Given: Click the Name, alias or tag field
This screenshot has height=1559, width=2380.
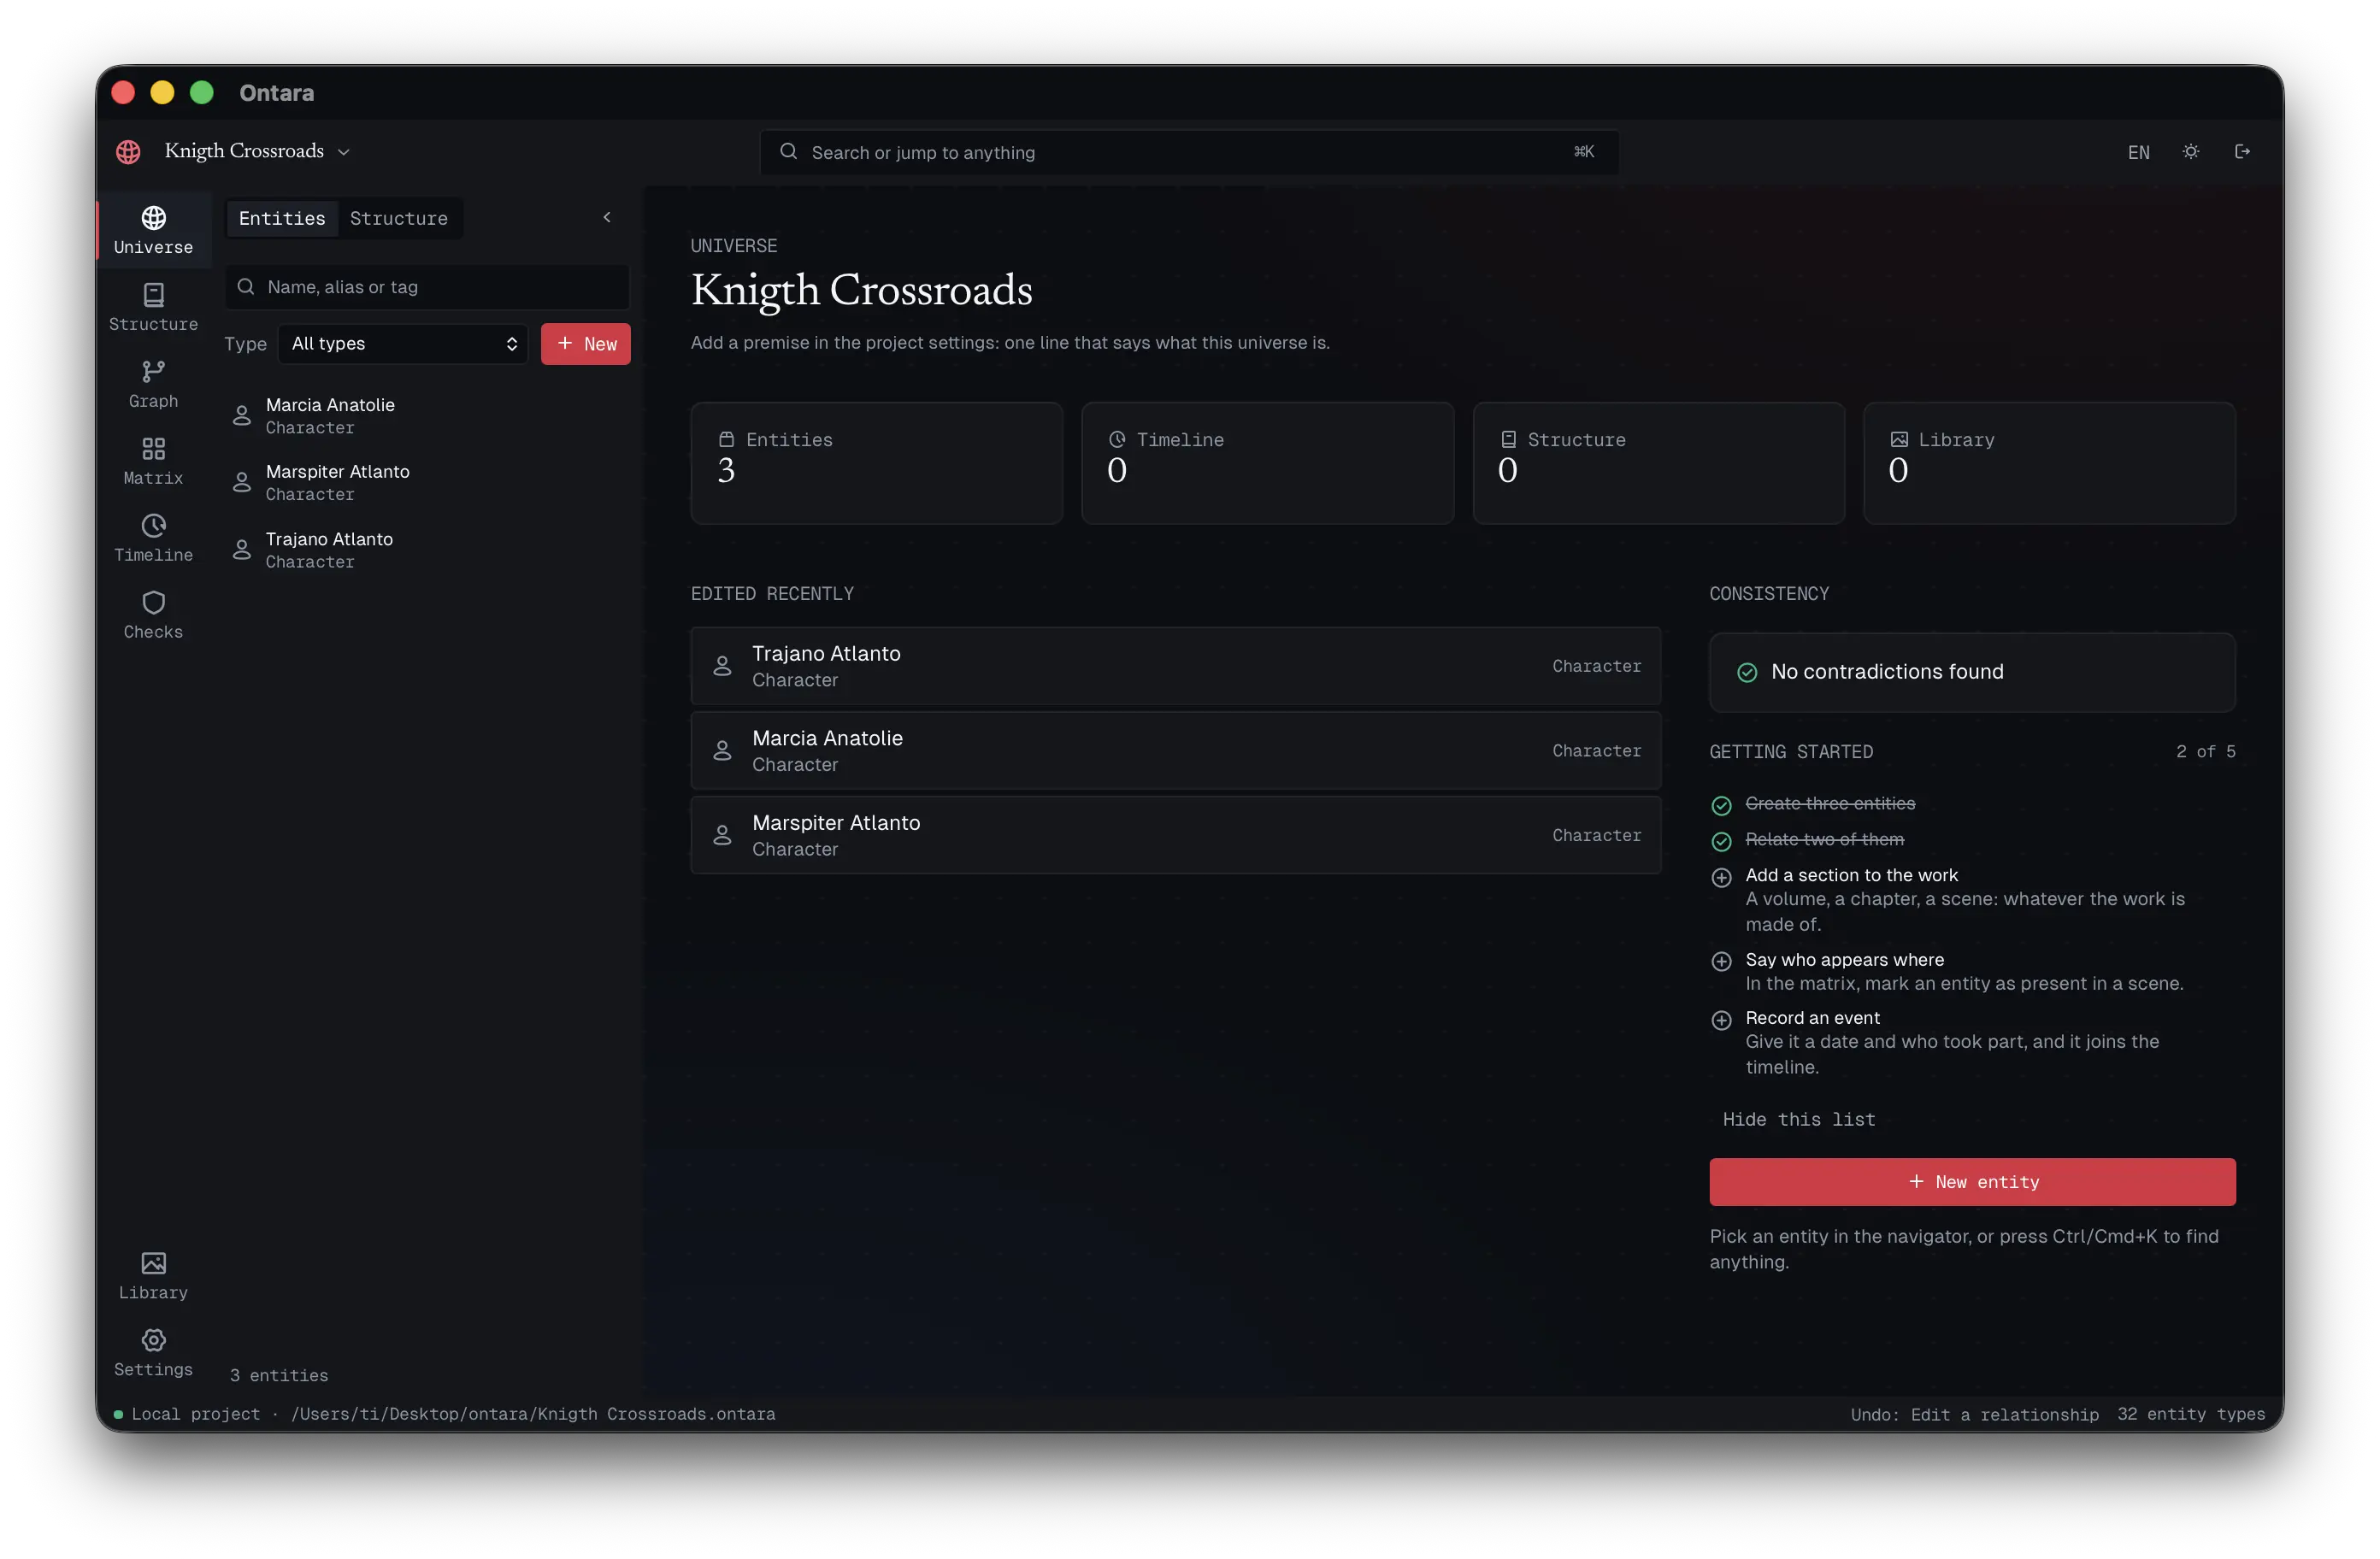Looking at the screenshot, I should [x=427, y=287].
